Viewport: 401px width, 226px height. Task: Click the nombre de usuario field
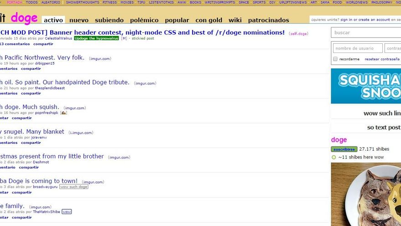[x=358, y=48]
